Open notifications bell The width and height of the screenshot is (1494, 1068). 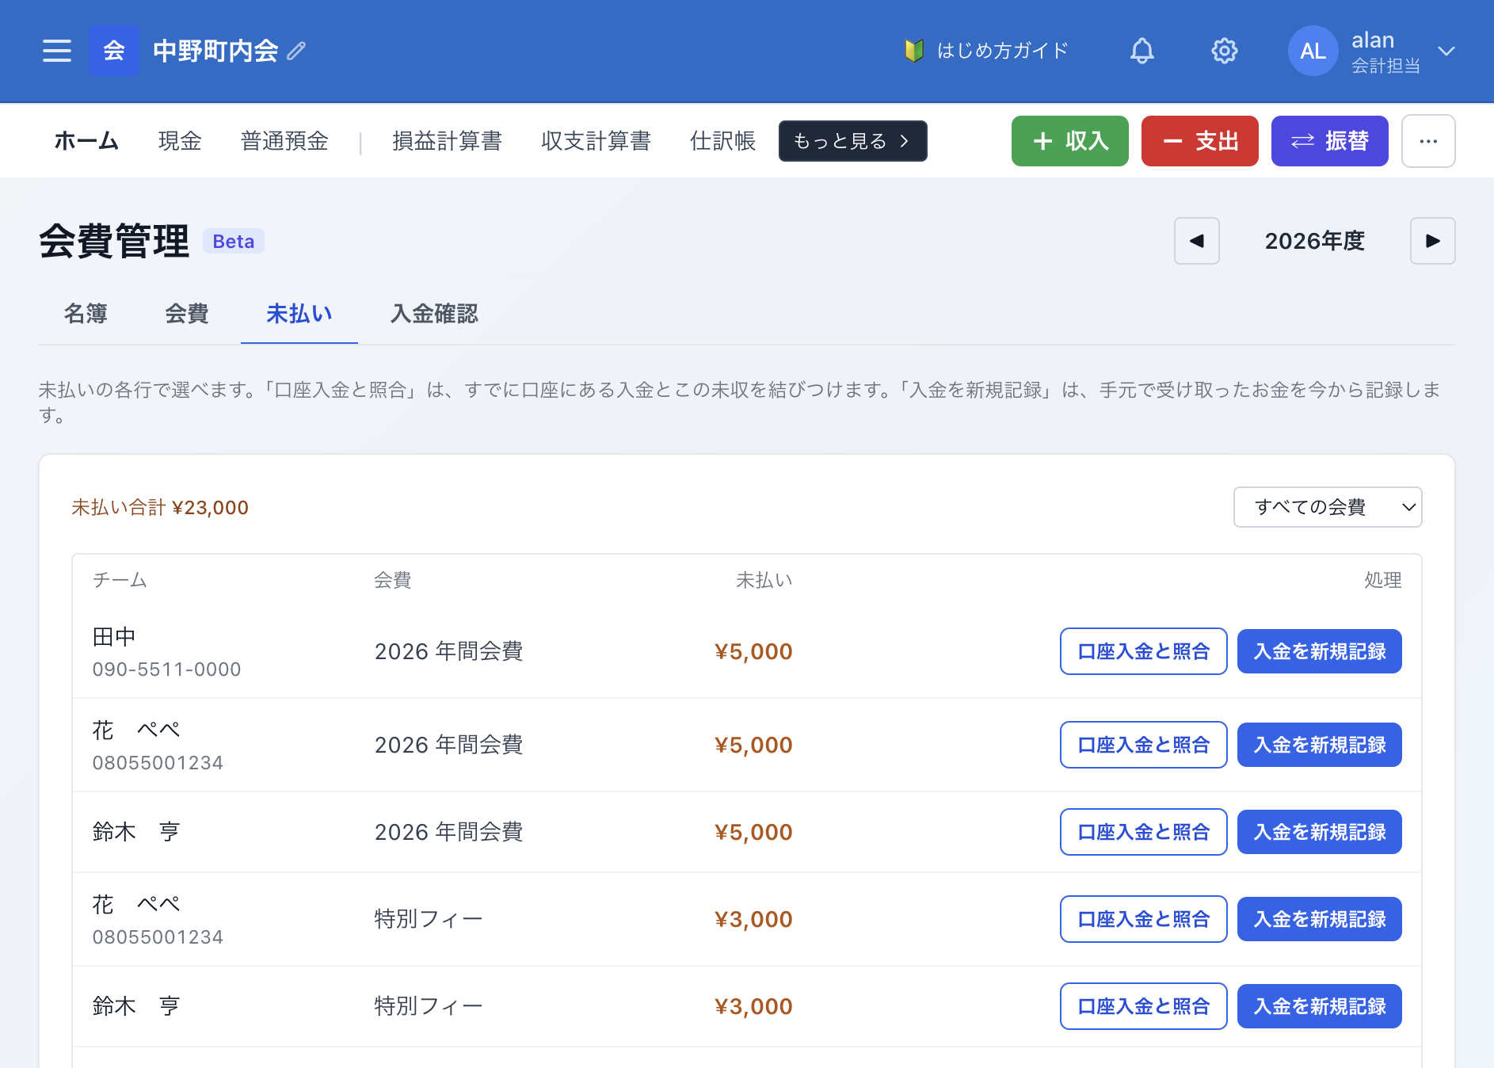coord(1141,51)
